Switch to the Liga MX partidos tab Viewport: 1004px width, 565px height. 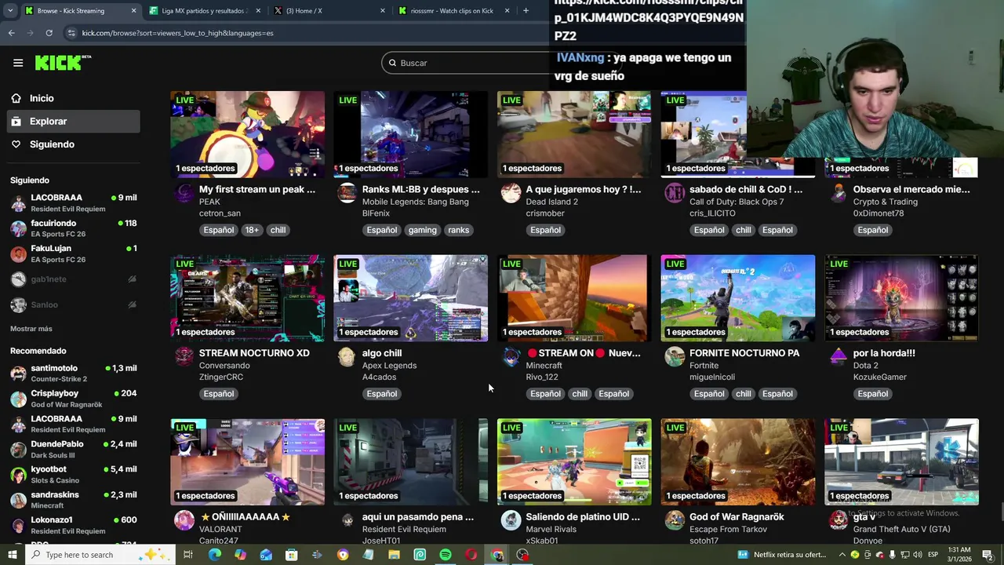pos(204,11)
